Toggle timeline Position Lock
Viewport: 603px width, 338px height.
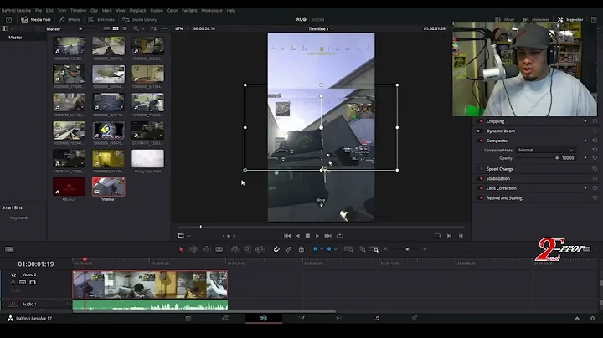coord(301,249)
